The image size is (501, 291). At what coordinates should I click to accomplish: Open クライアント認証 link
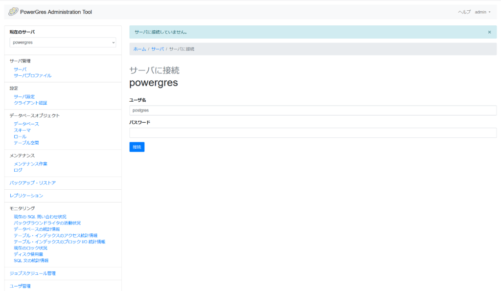[x=30, y=103]
